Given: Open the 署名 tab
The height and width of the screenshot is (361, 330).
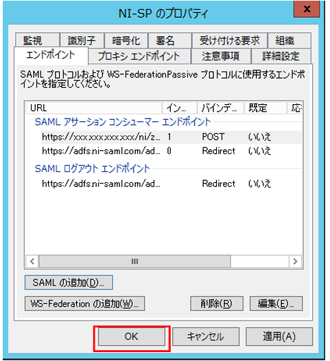Looking at the screenshot, I should 169,40.
